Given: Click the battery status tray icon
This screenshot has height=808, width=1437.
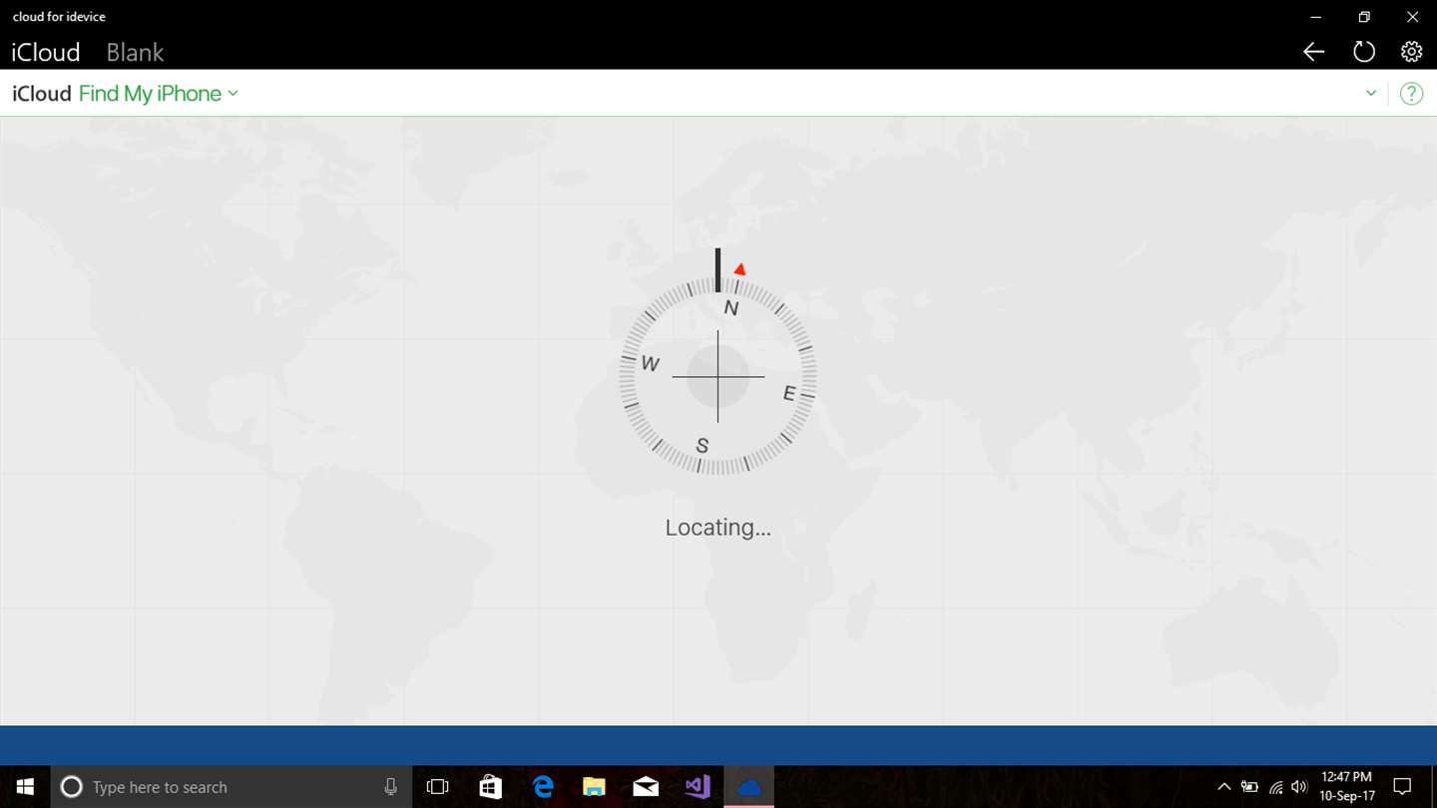Looking at the screenshot, I should [x=1249, y=787].
